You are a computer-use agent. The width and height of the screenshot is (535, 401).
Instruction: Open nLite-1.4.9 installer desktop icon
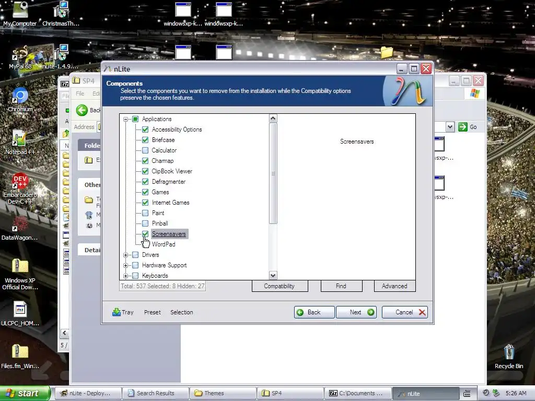61,56
